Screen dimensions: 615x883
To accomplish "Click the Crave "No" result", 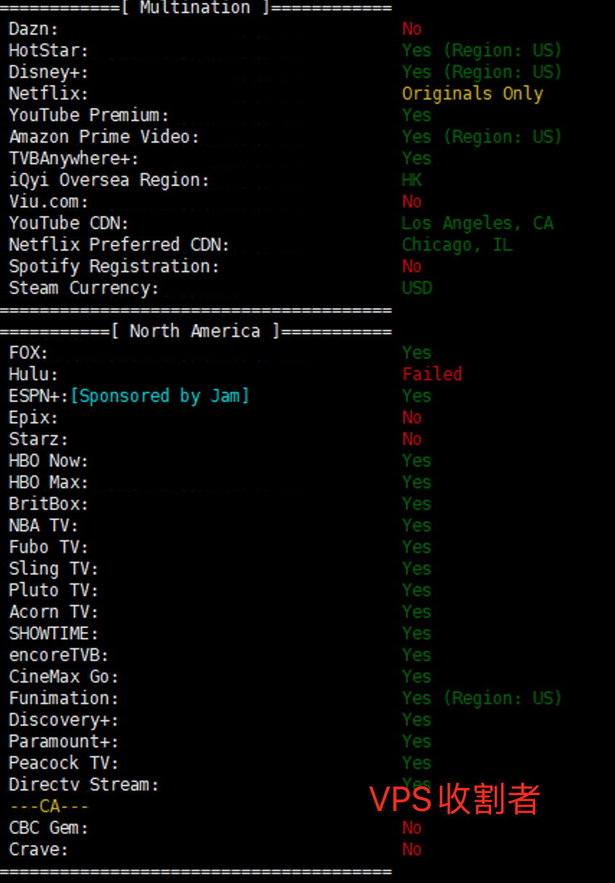I will 412,850.
